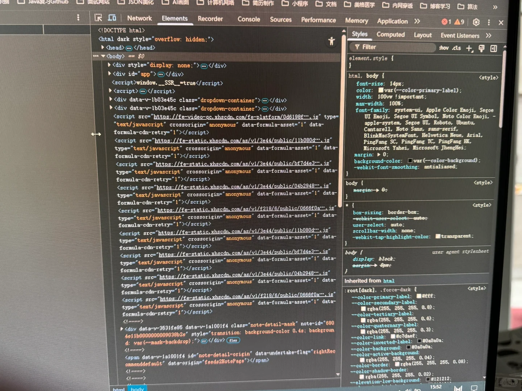Select the html breadcrumb at bottom
Viewport: 522px width, 391px height.
click(x=119, y=389)
